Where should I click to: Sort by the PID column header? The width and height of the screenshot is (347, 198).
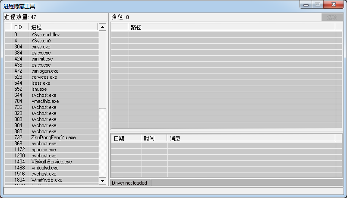click(x=18, y=27)
